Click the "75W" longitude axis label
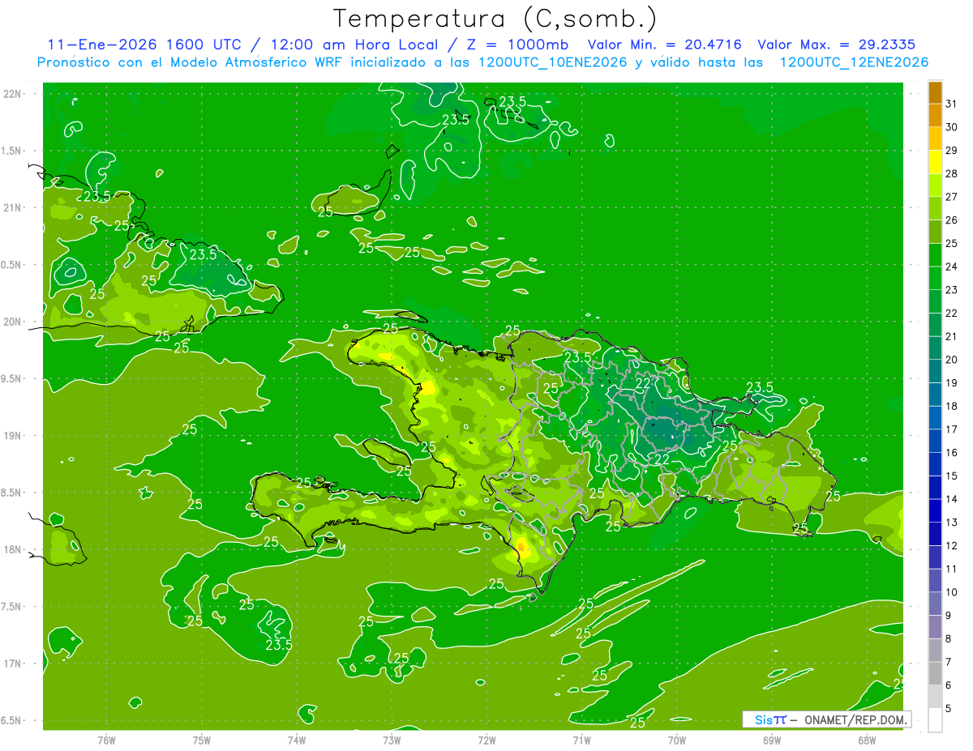 tap(202, 740)
